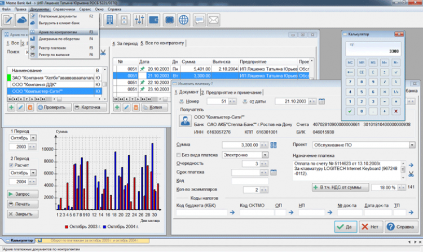423x252 pixels.
Task: Open the 'Проект' dropdown list
Action: click(x=412, y=145)
